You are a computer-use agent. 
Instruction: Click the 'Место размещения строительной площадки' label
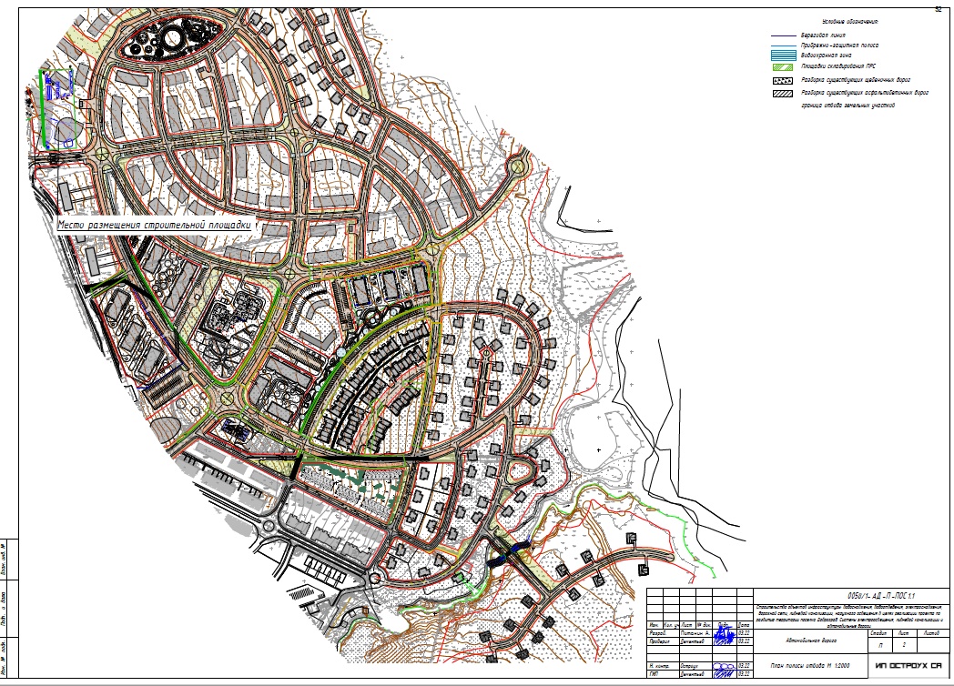coord(154,223)
